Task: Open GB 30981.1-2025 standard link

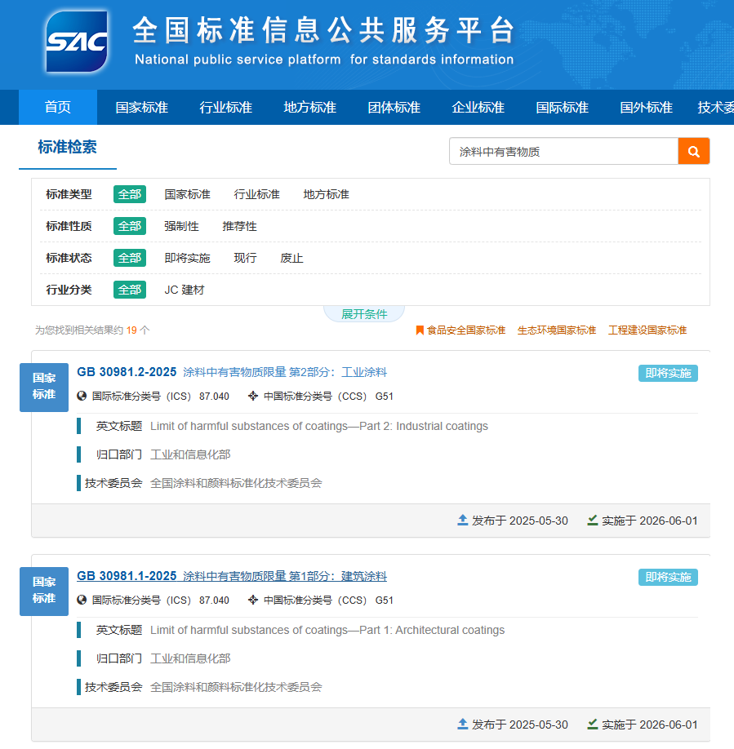Action: pos(127,576)
